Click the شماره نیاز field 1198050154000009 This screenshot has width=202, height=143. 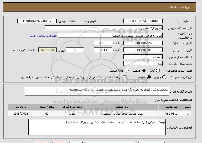(143, 21)
